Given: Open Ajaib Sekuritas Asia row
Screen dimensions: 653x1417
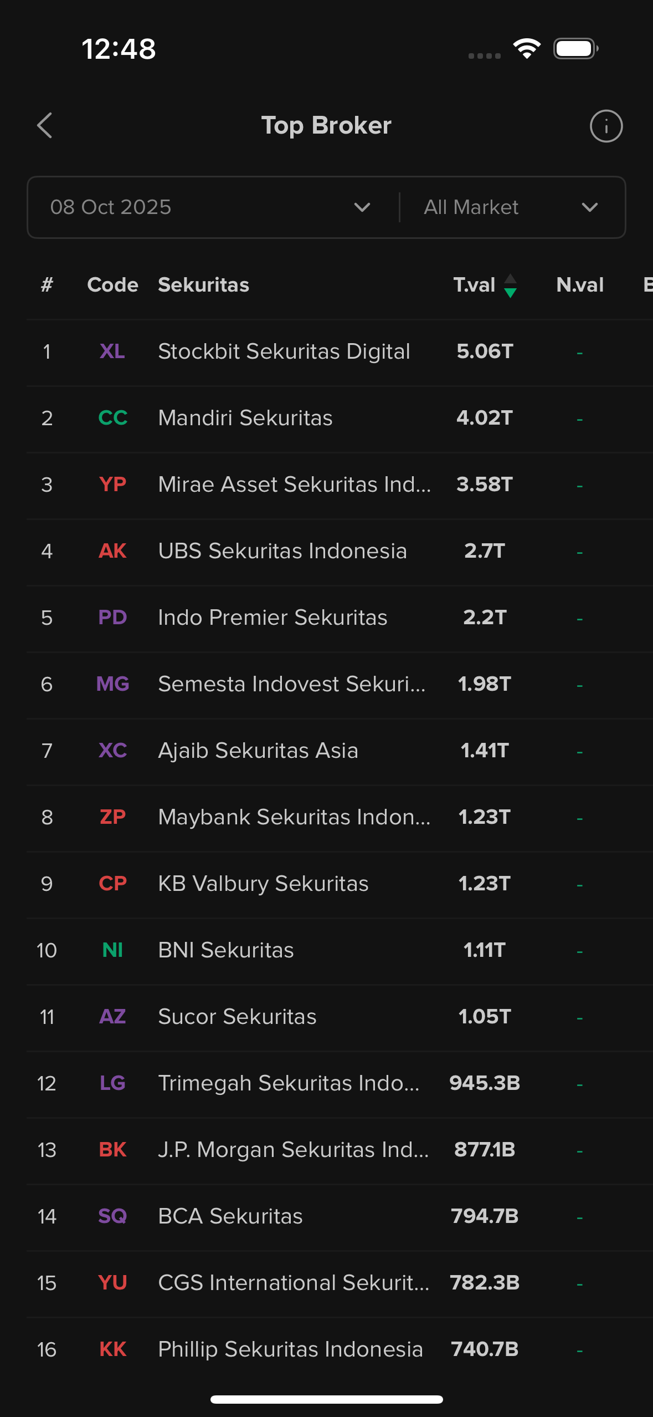Looking at the screenshot, I should tap(258, 751).
